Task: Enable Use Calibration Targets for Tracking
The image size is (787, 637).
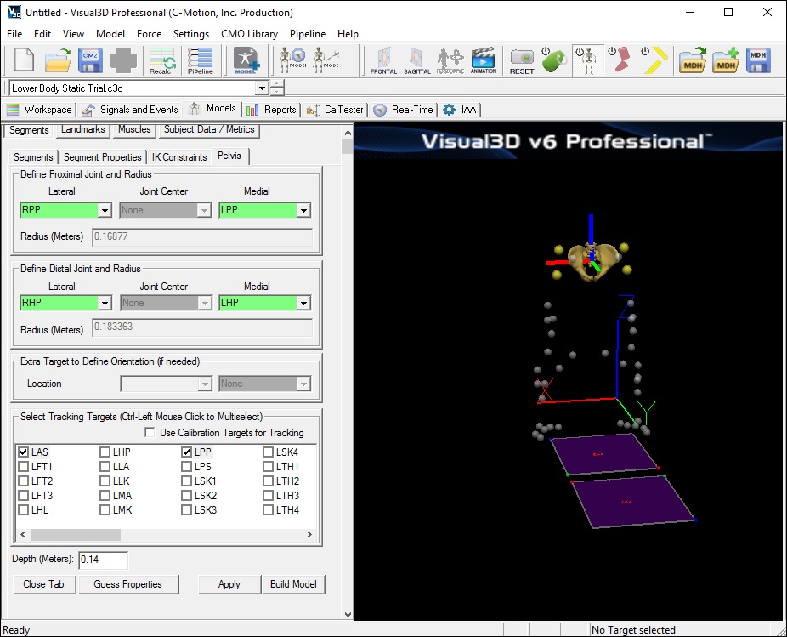Action: [x=150, y=433]
